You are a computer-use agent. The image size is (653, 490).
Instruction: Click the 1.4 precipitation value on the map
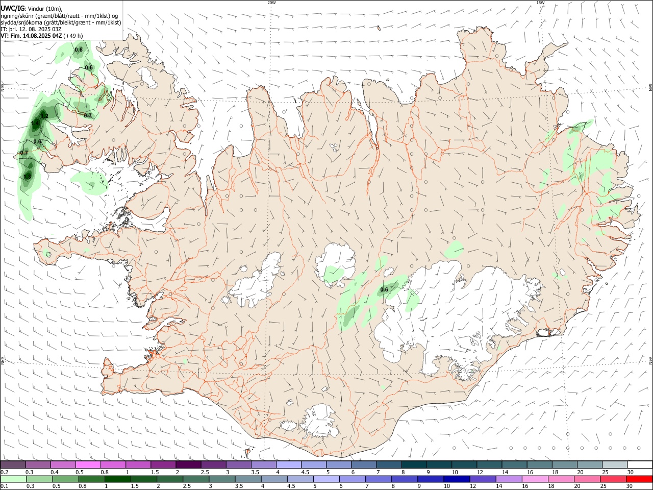point(35,124)
